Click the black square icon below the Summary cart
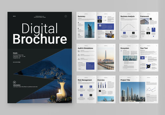165x115 pixels. click(x=100, y=21)
